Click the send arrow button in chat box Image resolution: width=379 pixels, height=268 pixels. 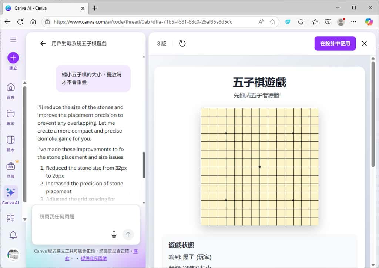[x=128, y=234]
